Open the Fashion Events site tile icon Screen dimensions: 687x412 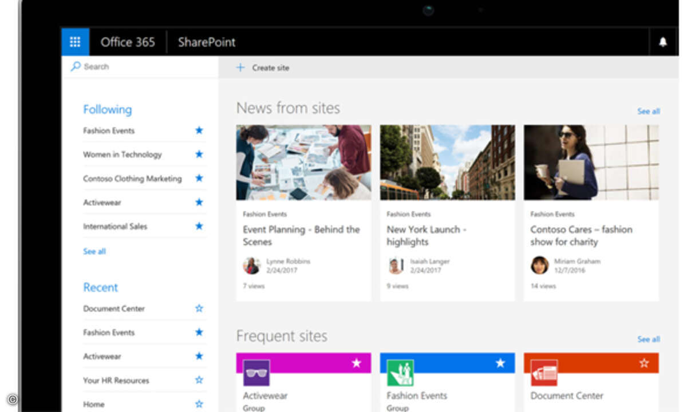pyautogui.click(x=400, y=373)
